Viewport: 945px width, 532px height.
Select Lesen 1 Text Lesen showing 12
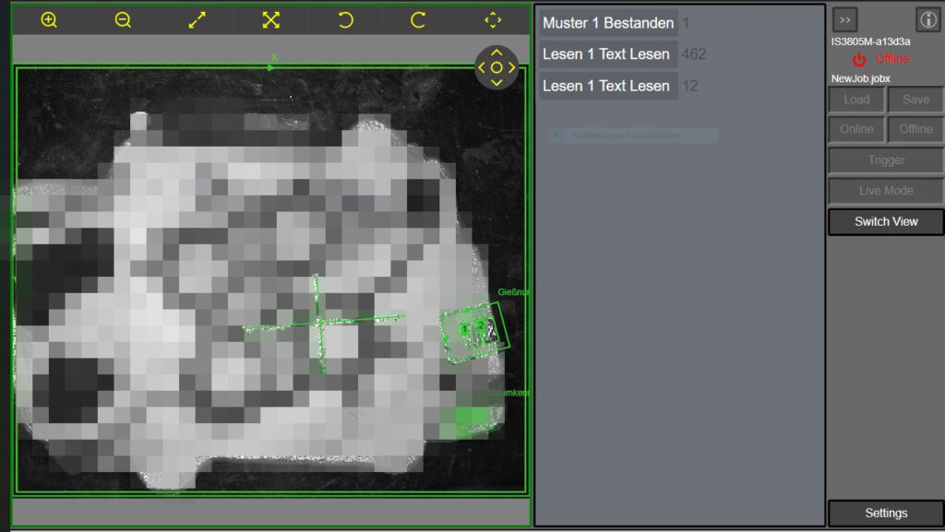(607, 86)
